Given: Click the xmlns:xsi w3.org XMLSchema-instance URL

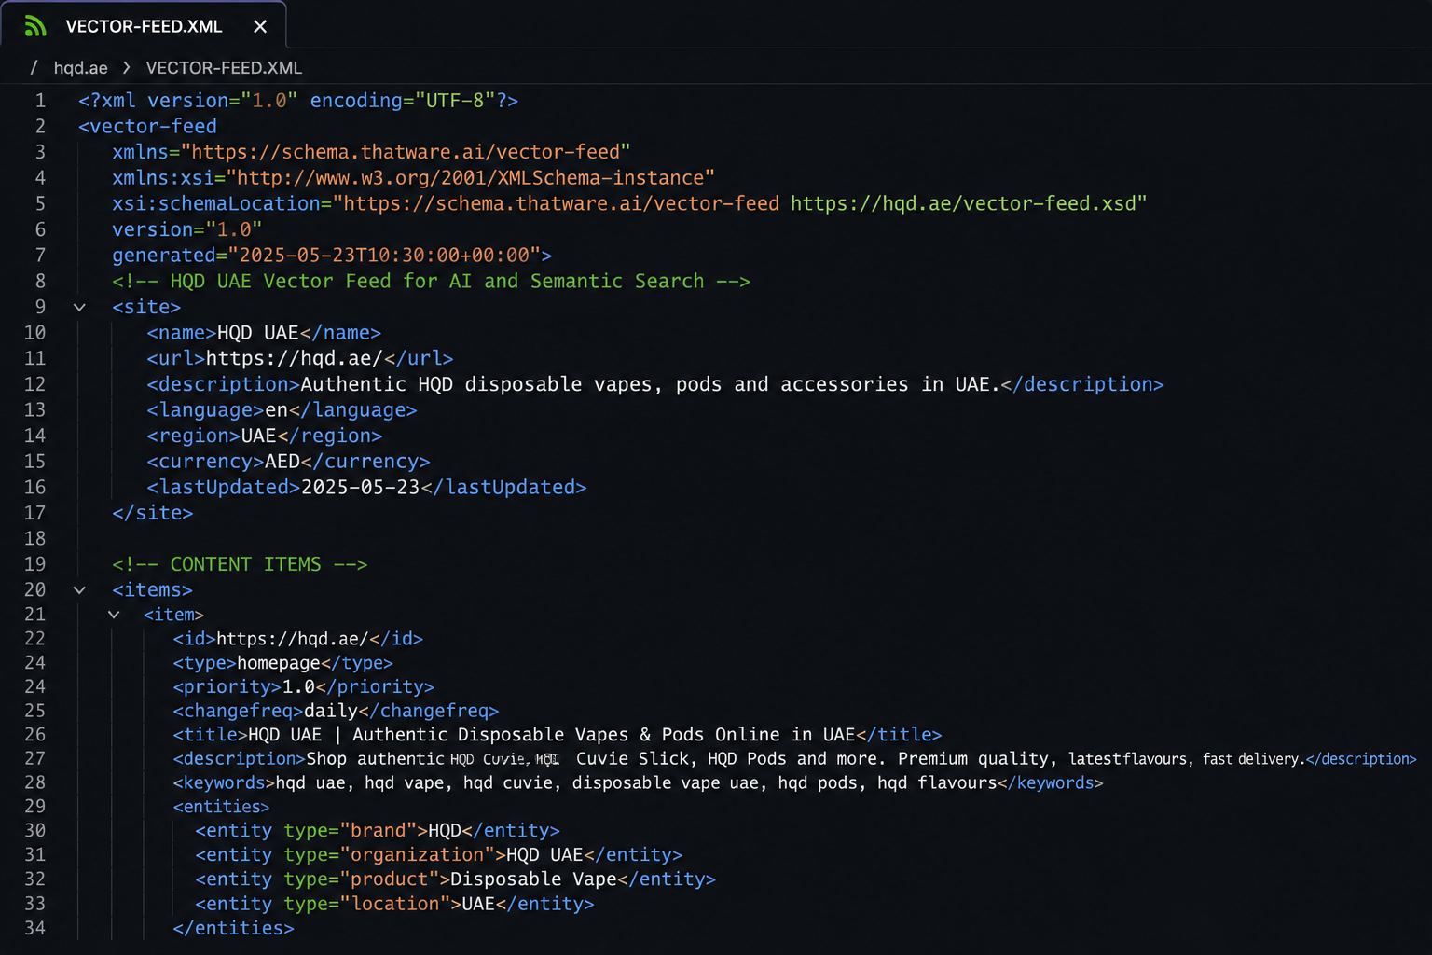Looking at the screenshot, I should 471,178.
